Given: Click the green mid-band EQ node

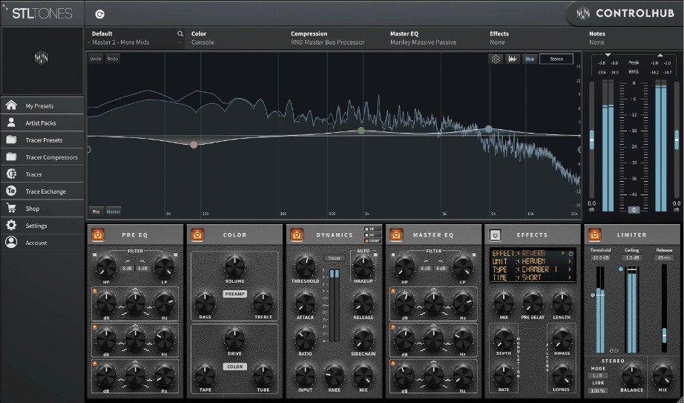Looking at the screenshot, I should coord(361,131).
